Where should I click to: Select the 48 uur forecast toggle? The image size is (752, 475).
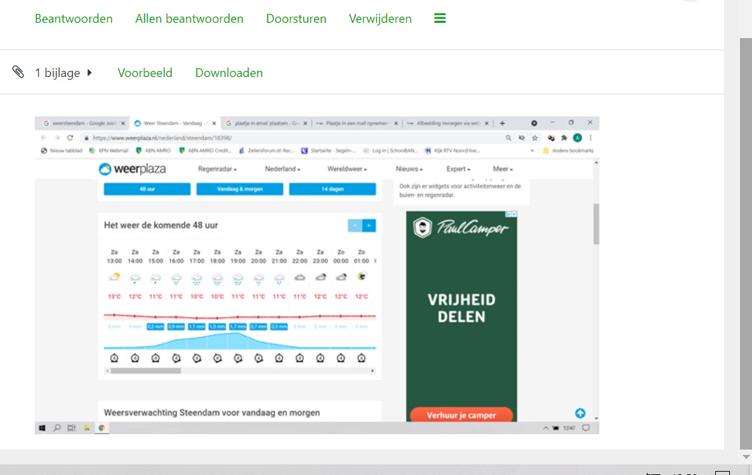[x=147, y=189]
